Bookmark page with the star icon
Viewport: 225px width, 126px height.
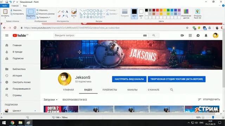coord(187,28)
